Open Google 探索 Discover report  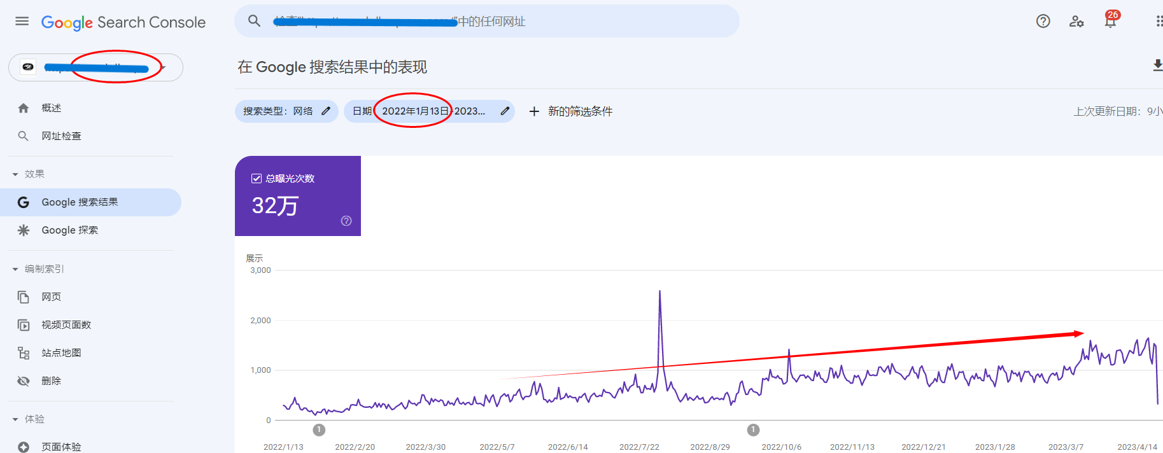point(70,230)
